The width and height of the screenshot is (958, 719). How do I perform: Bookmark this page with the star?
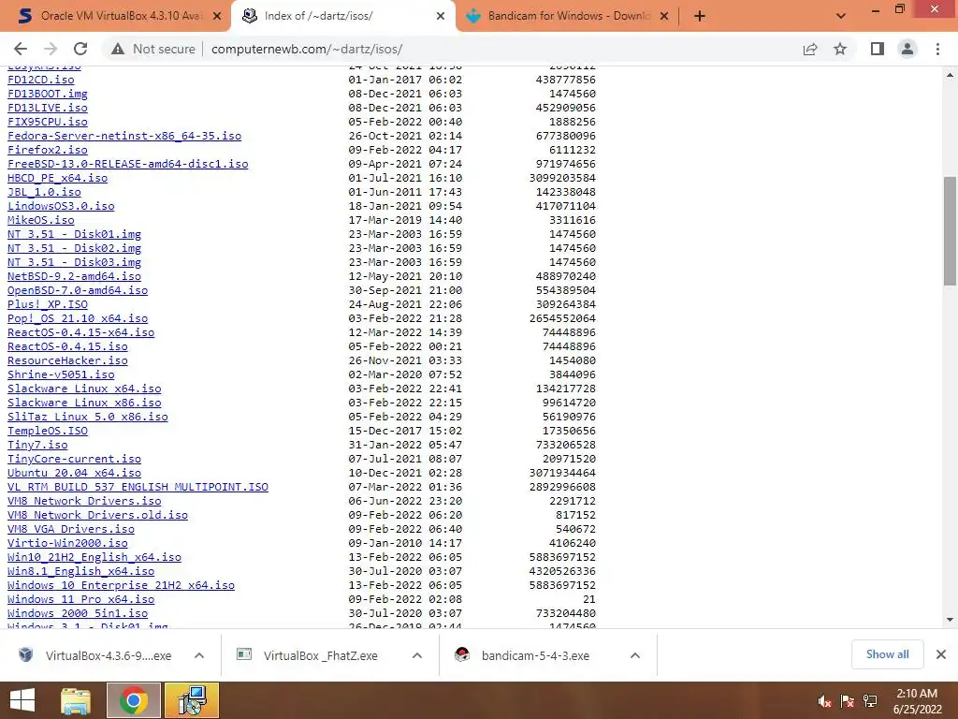click(841, 49)
